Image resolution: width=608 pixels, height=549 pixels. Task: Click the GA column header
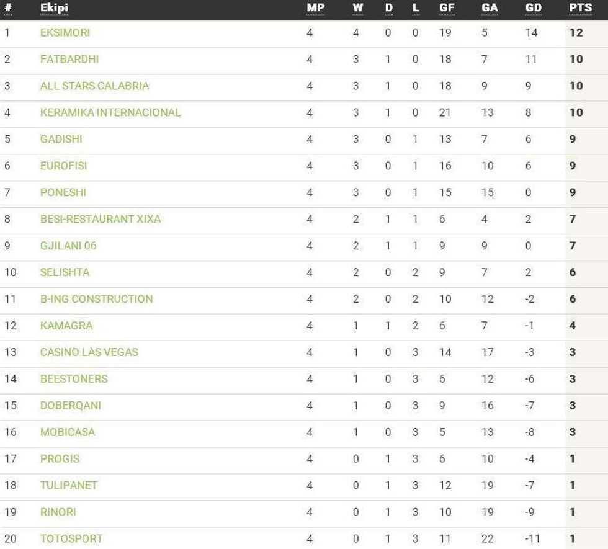(x=489, y=8)
